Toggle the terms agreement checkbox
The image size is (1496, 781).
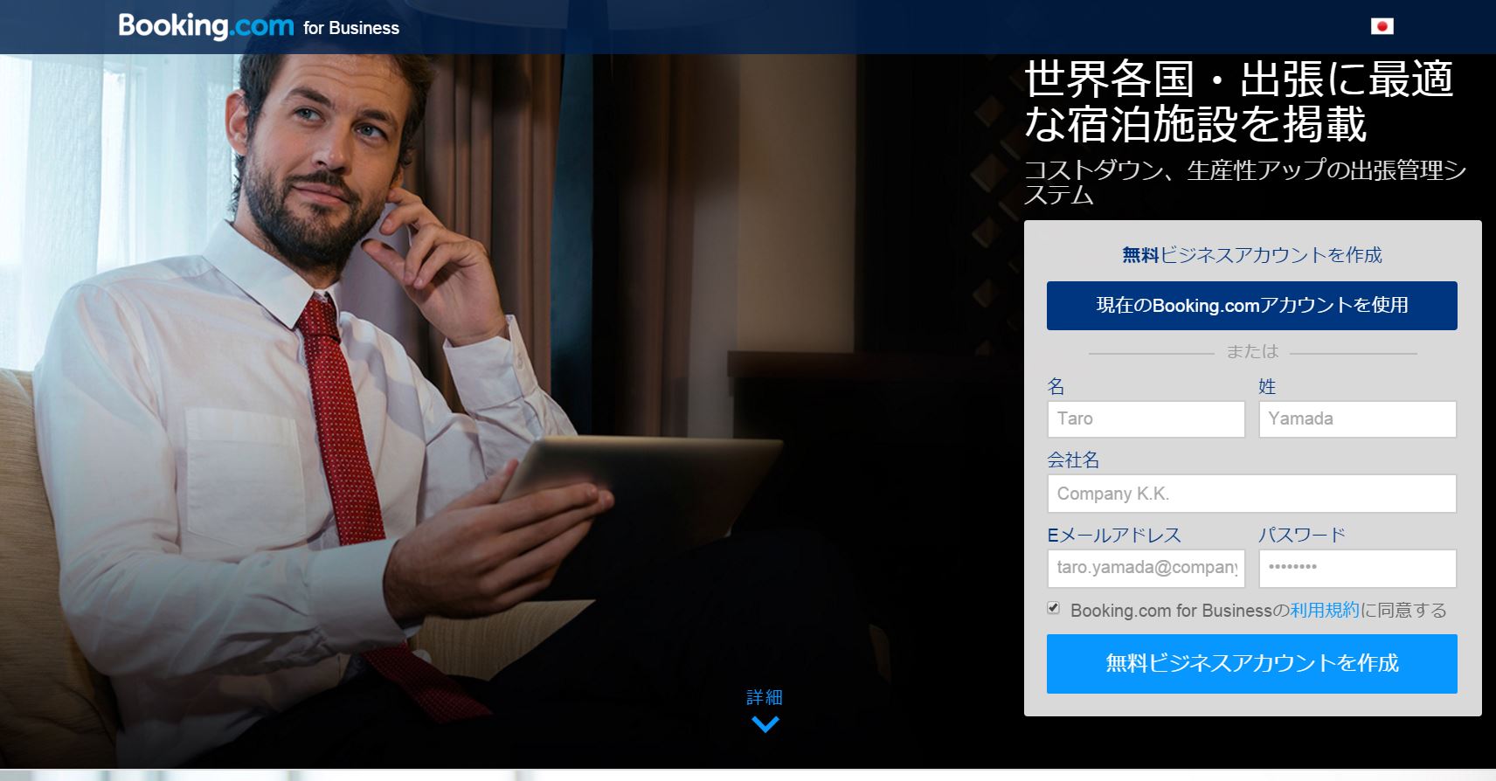pyautogui.click(x=1053, y=608)
